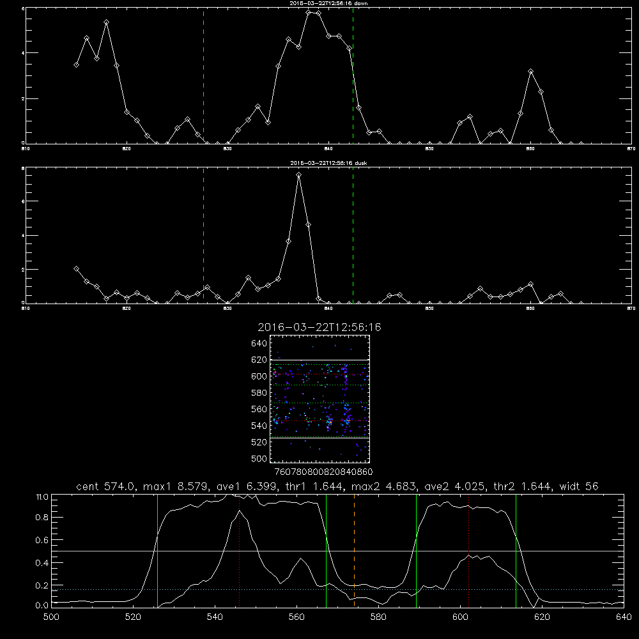Click the green vertical line near 567 in bottom plot
Image resolution: width=639 pixels, height=639 pixels.
[326, 551]
